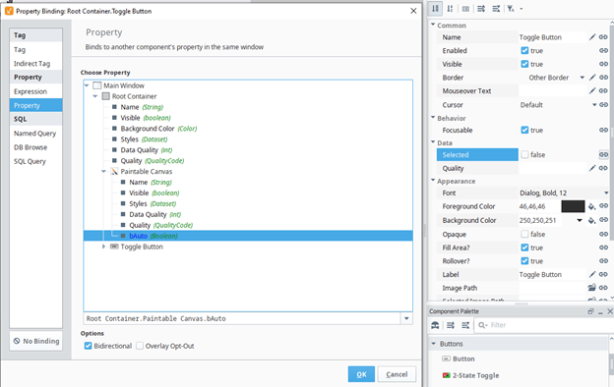The height and width of the screenshot is (387, 614).
Task: Click the binding link icon beside Enabled
Action: point(603,50)
